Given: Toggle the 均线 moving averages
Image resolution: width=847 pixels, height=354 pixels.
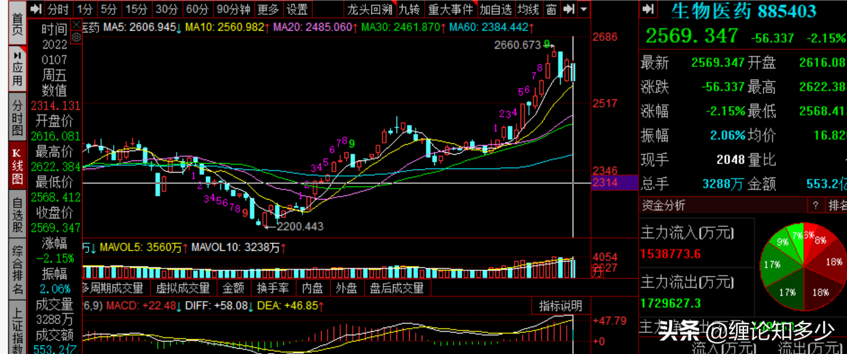Looking at the screenshot, I should coord(528,9).
